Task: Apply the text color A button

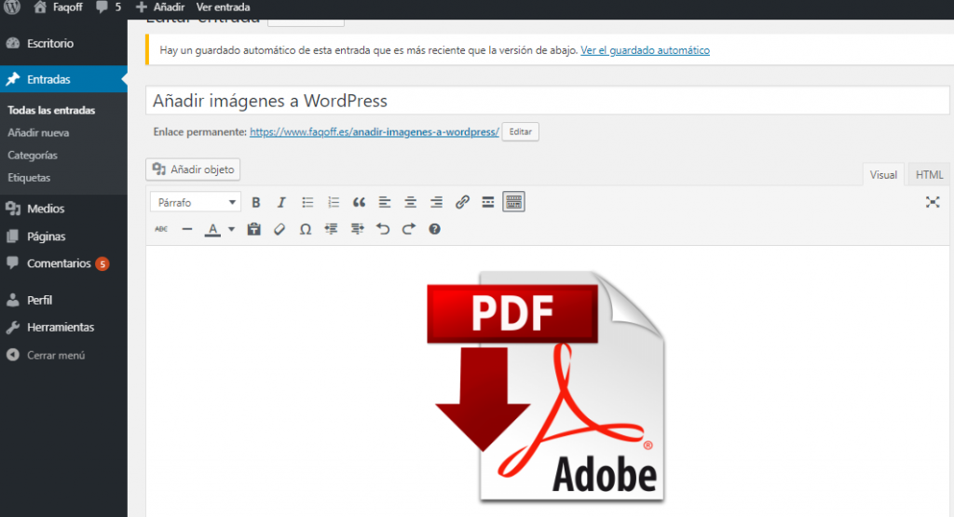Action: tap(212, 229)
